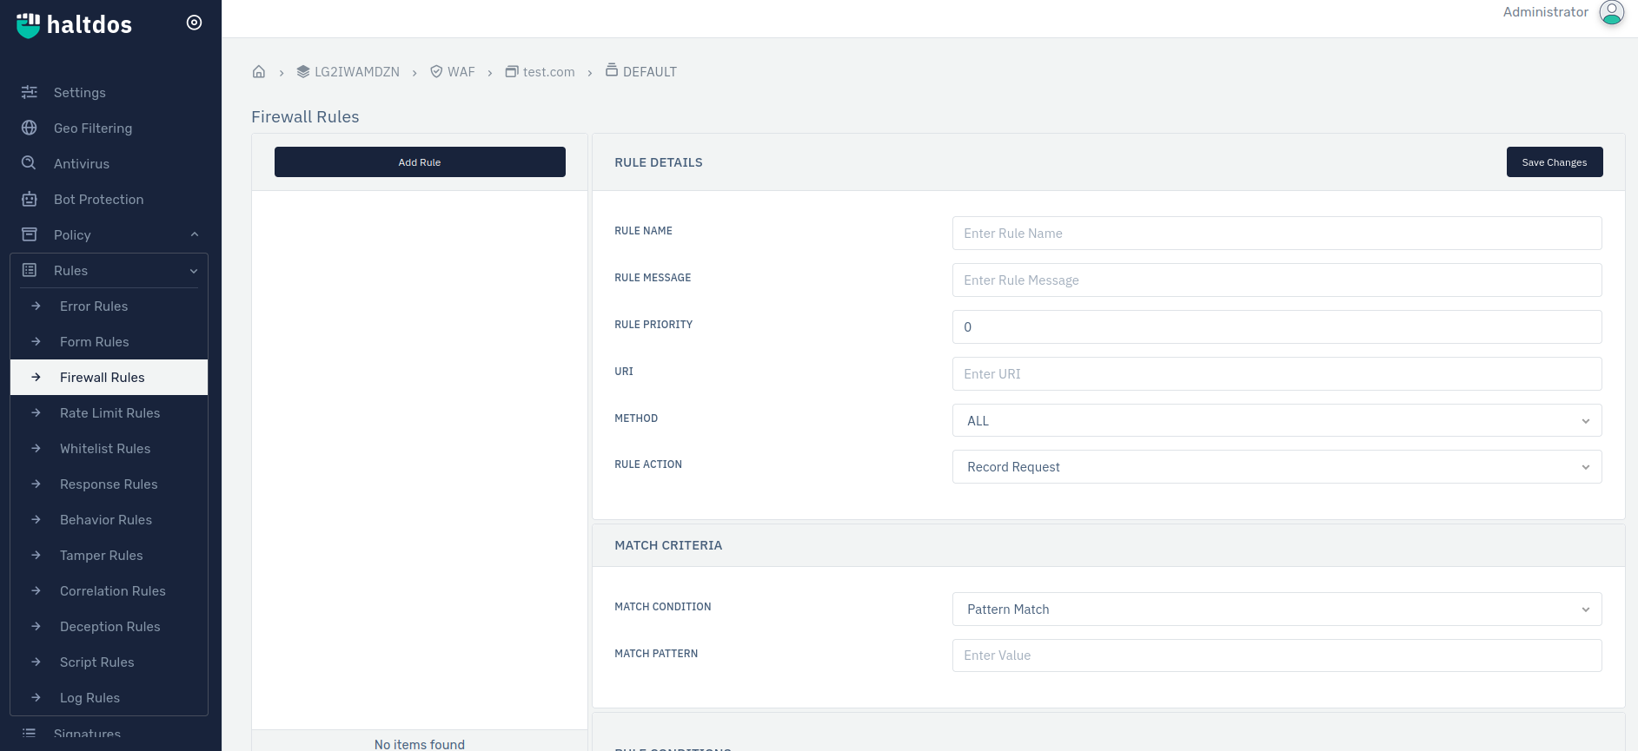Open the MATCH CONDITION dropdown
Viewport: 1638px width, 751px height.
click(x=1277, y=609)
